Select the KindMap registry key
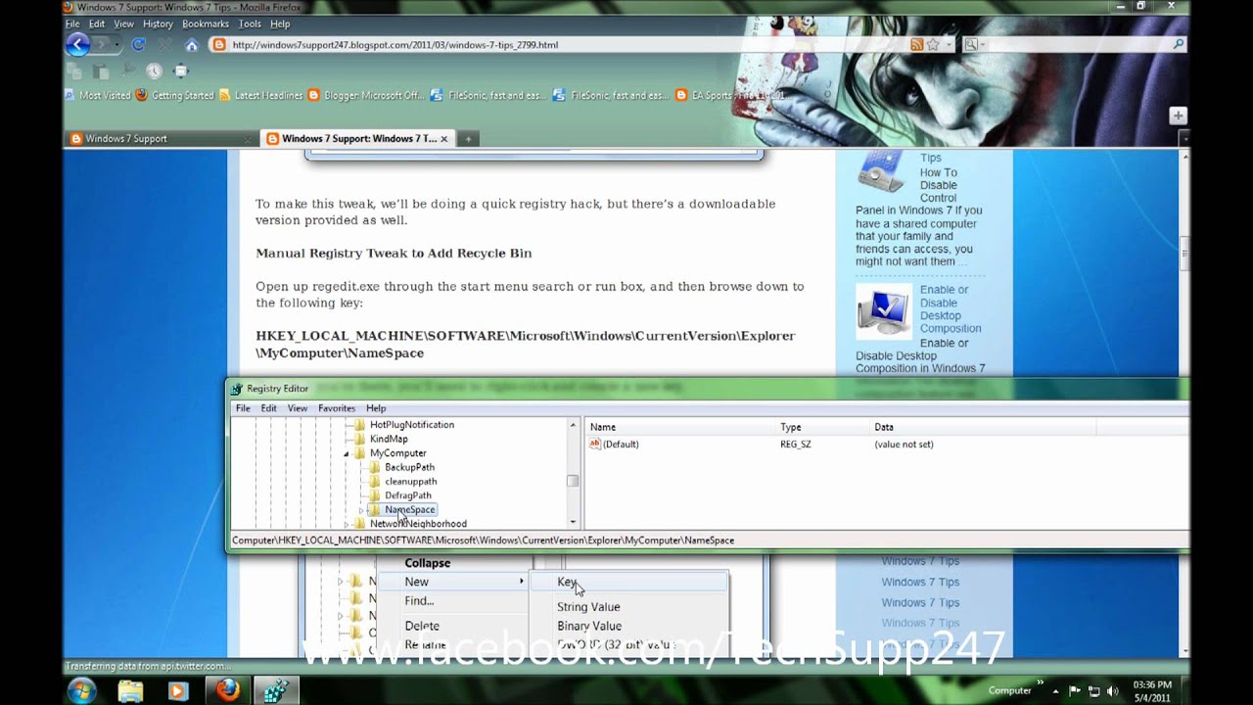 tap(389, 439)
